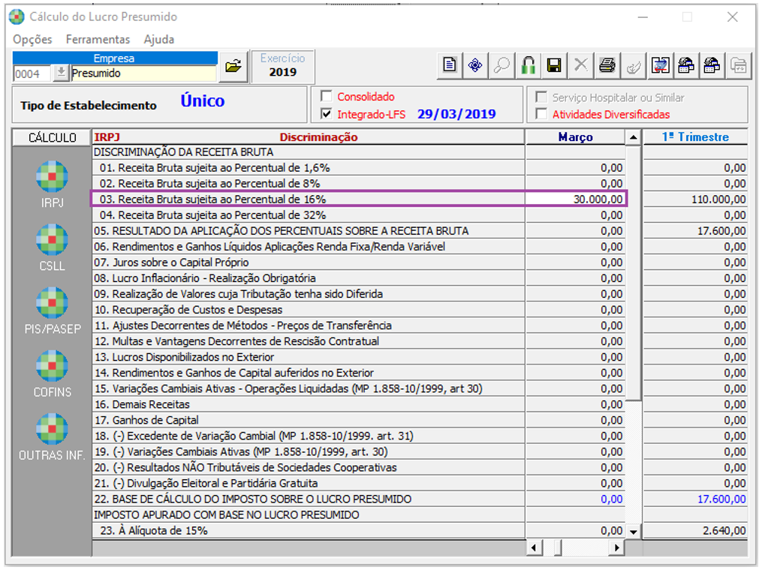Click the horizontal scrollbar thumb
This screenshot has width=762, height=570.
tap(557, 548)
